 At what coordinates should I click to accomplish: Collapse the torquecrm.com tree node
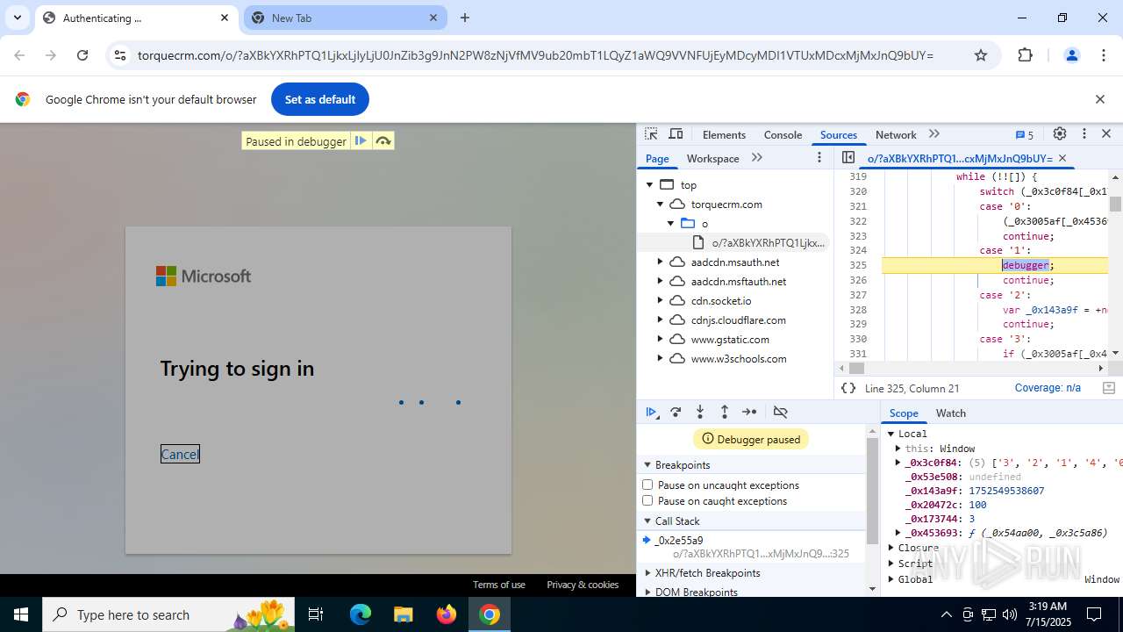tap(661, 205)
